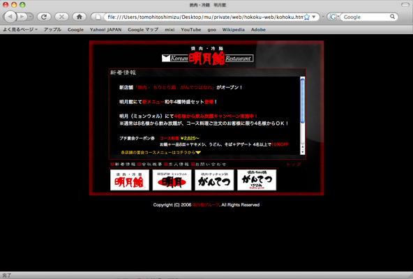Open the Google マップ bookmark
Image resolution: width=413 pixels, height=279 pixels.
tap(143, 29)
